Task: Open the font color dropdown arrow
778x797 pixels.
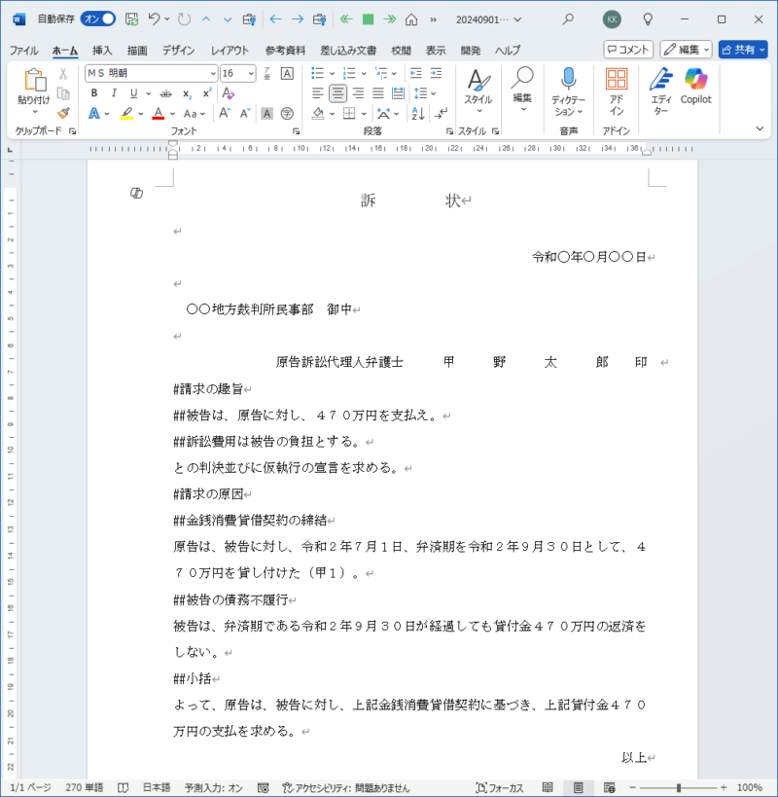Action: (173, 114)
